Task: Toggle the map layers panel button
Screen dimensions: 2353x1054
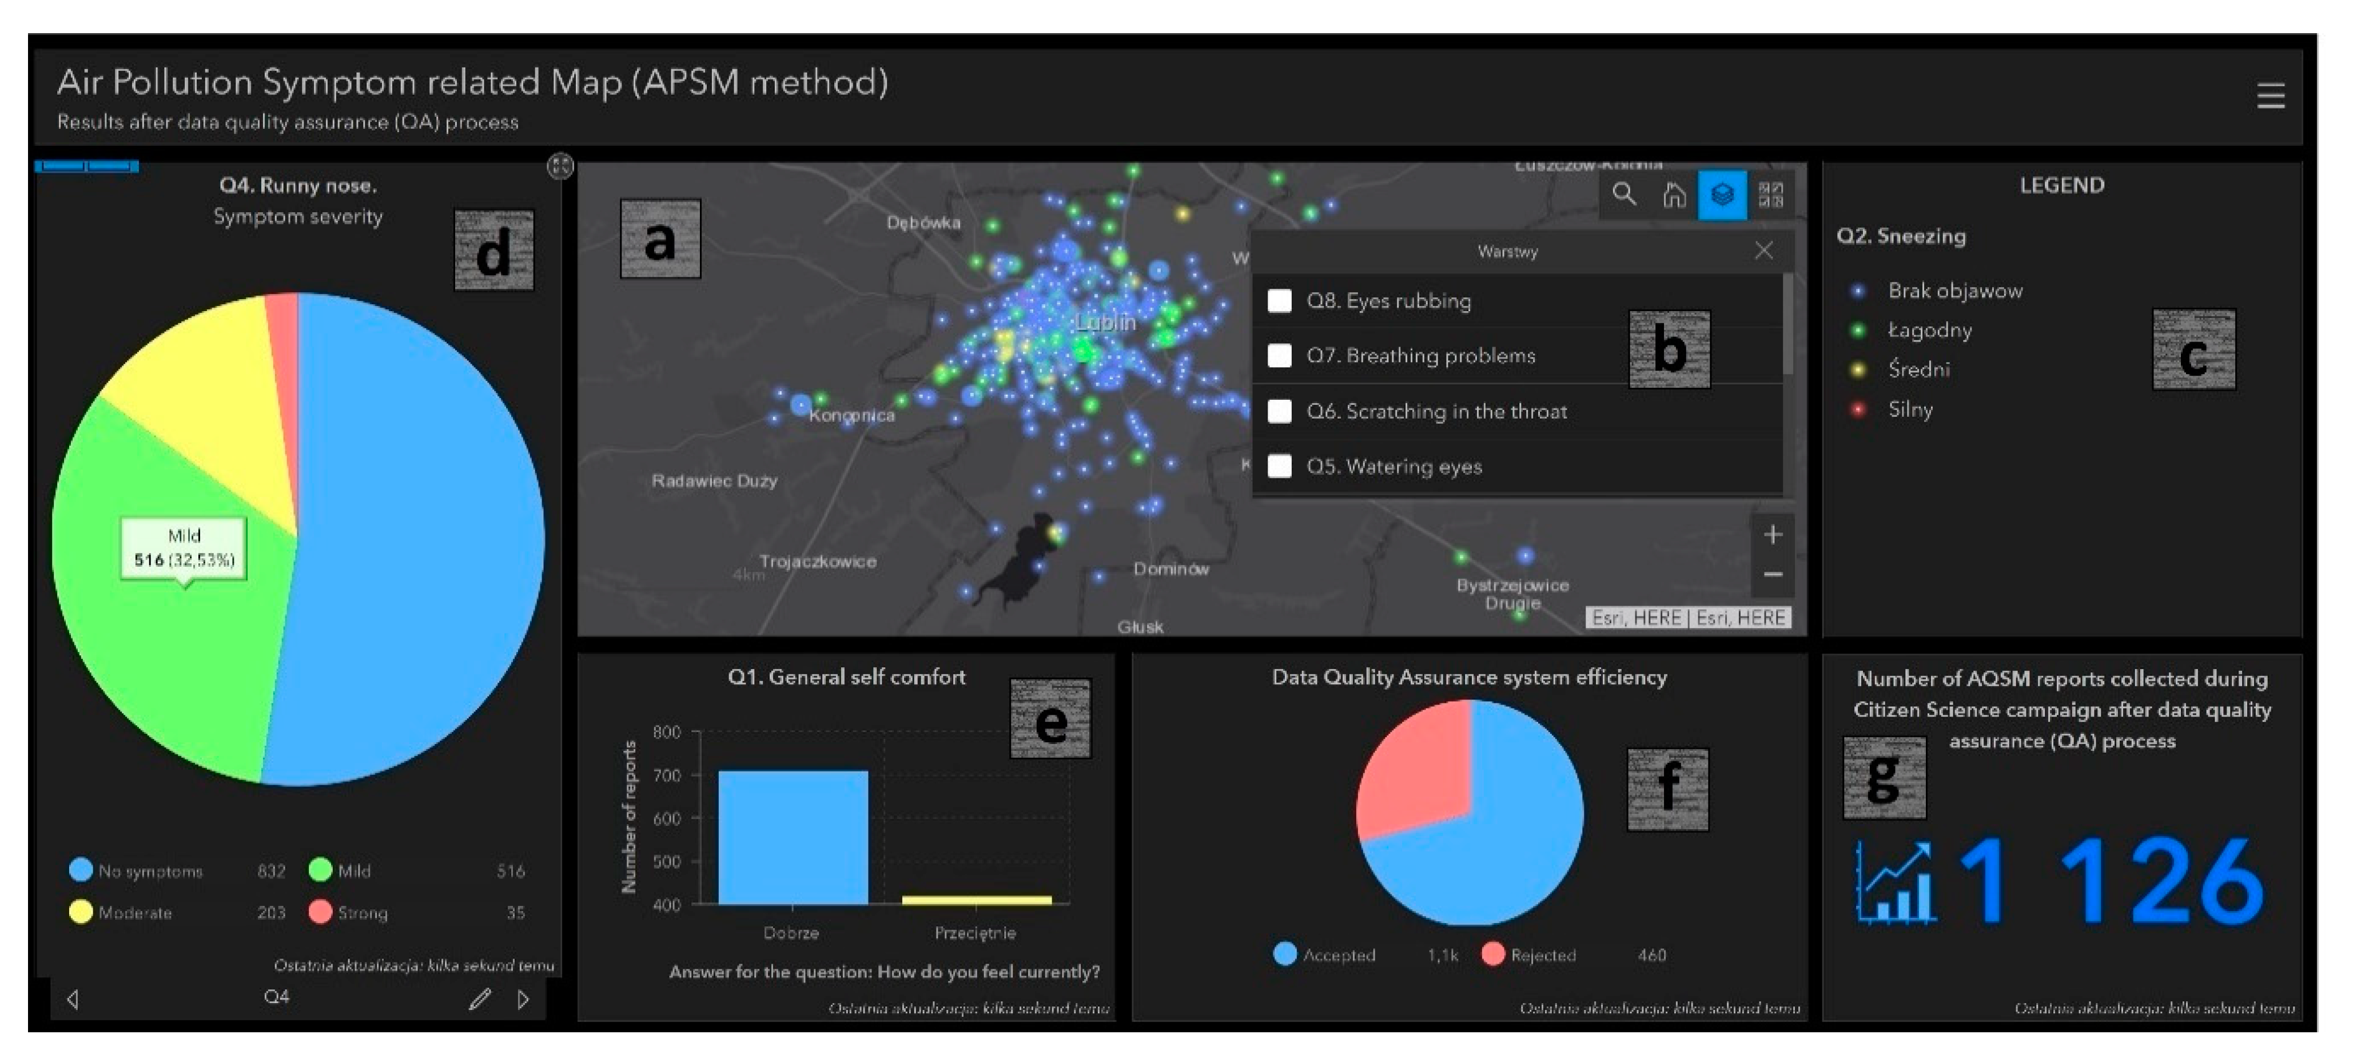Action: pyautogui.click(x=1722, y=194)
